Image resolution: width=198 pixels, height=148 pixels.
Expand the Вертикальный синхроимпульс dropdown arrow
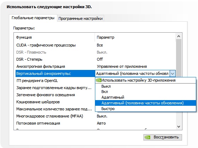(x=172, y=73)
